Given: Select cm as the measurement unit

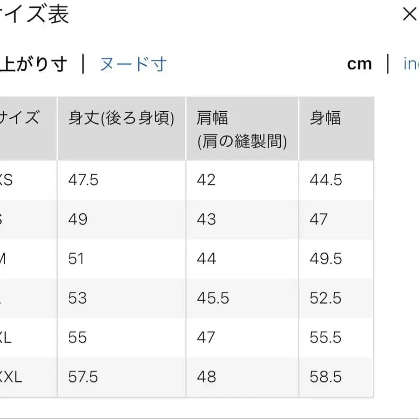Looking at the screenshot, I should [359, 64].
